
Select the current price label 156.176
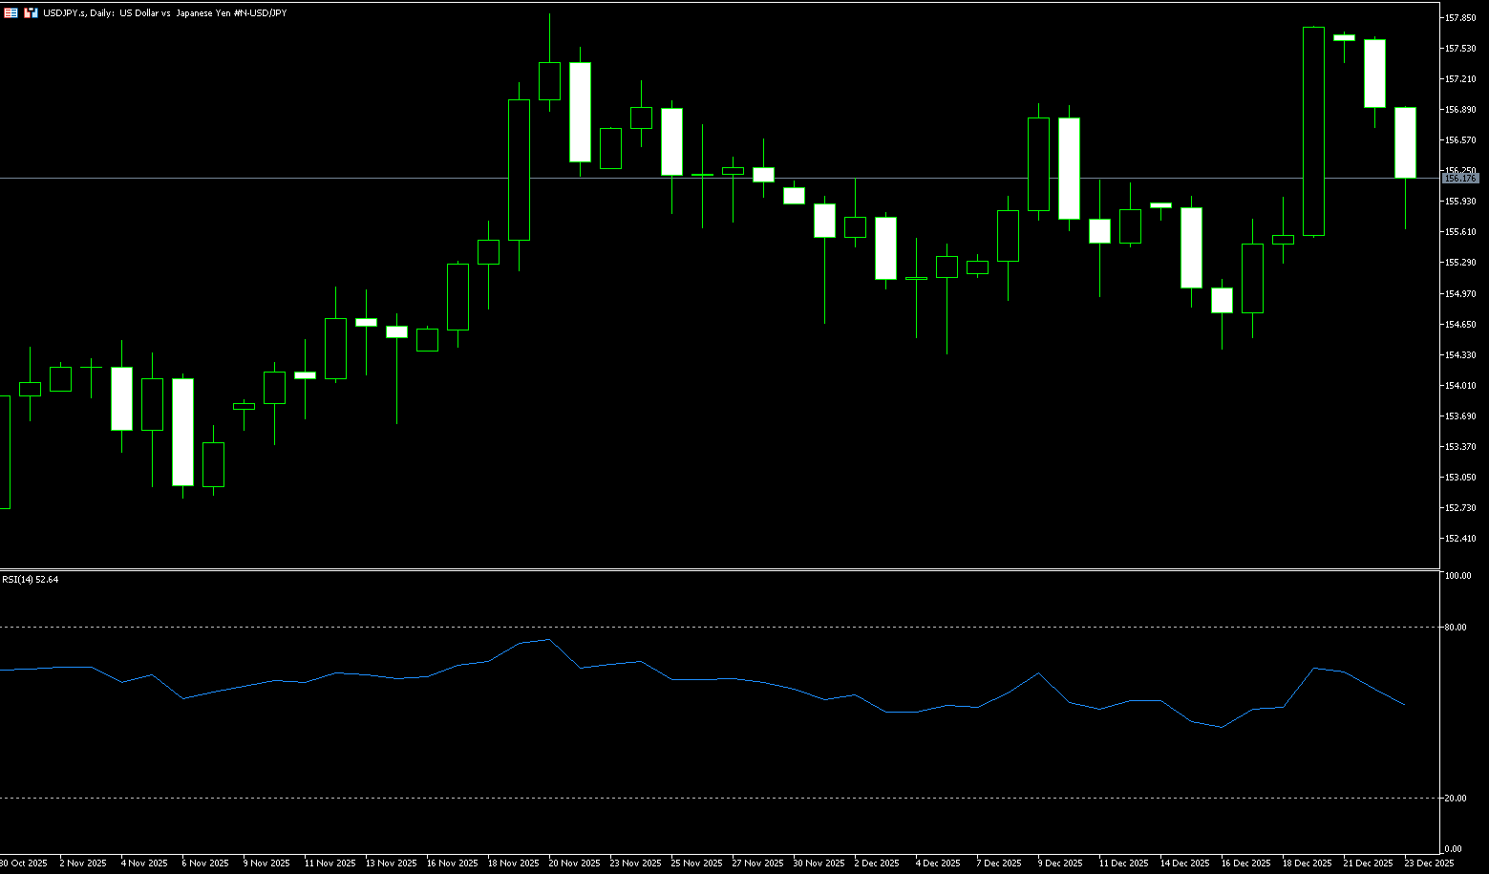tap(1460, 179)
